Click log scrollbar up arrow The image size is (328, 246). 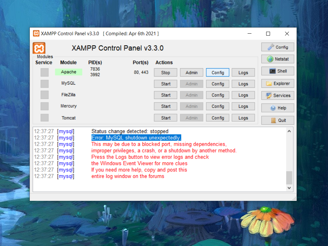[289, 131]
